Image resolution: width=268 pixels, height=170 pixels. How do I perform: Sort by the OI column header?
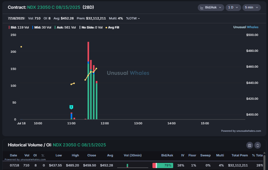(35, 155)
